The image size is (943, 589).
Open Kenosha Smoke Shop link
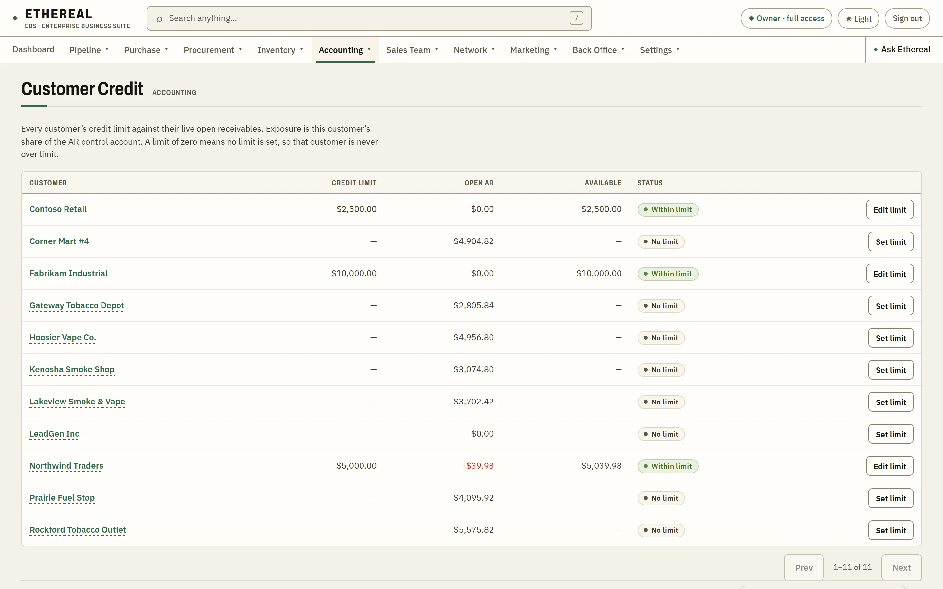(72, 369)
